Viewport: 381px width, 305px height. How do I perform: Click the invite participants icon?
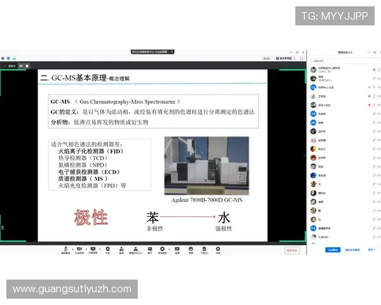pos(121,250)
